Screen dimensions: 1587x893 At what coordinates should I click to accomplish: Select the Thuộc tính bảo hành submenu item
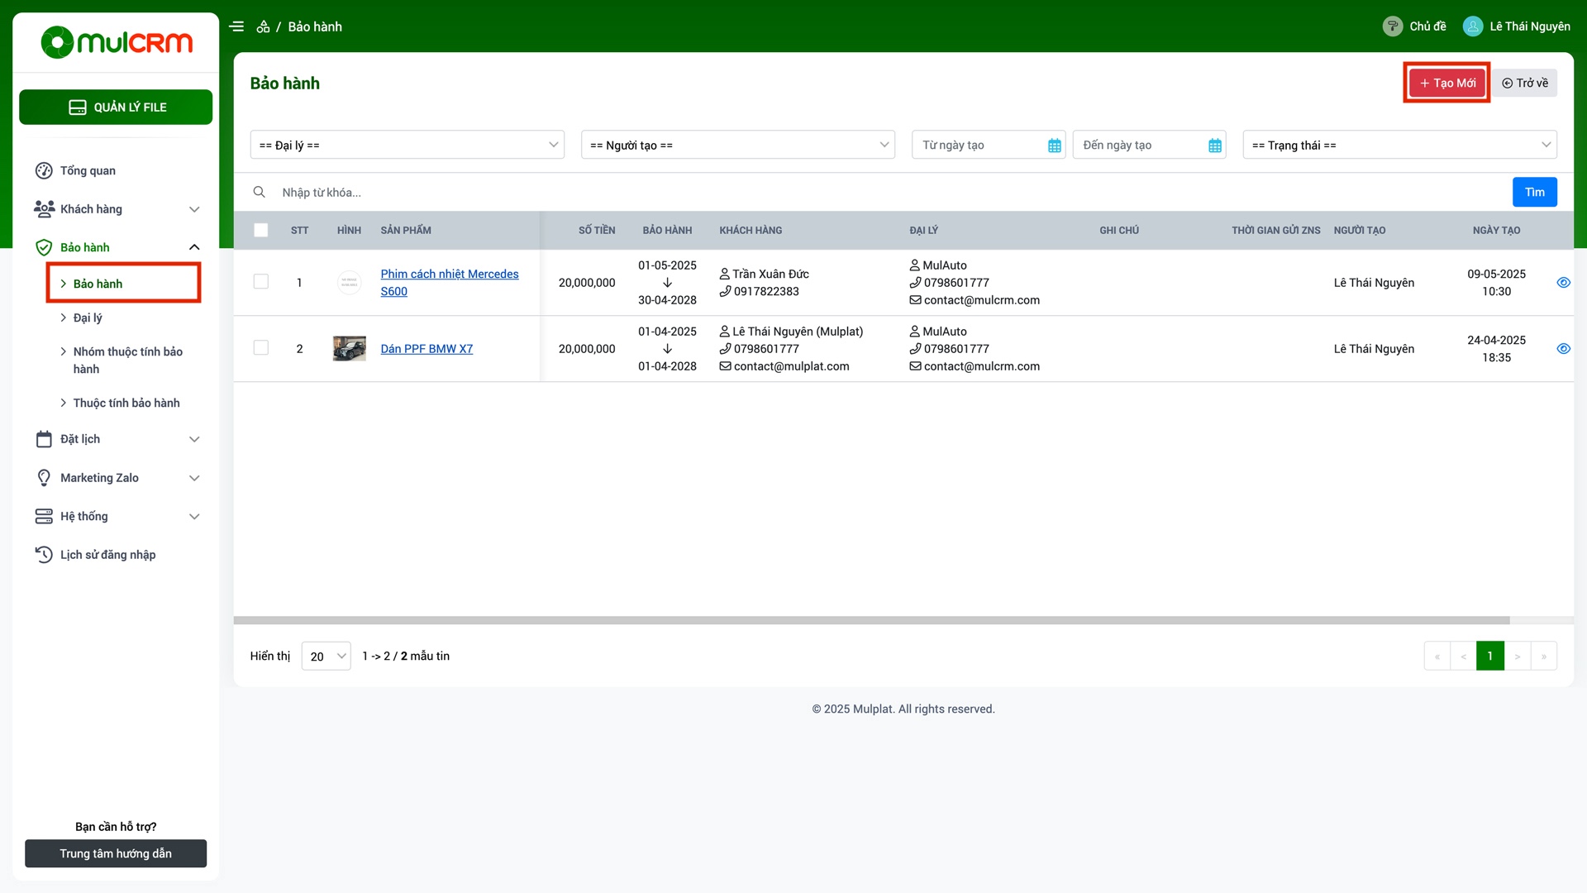coord(126,404)
